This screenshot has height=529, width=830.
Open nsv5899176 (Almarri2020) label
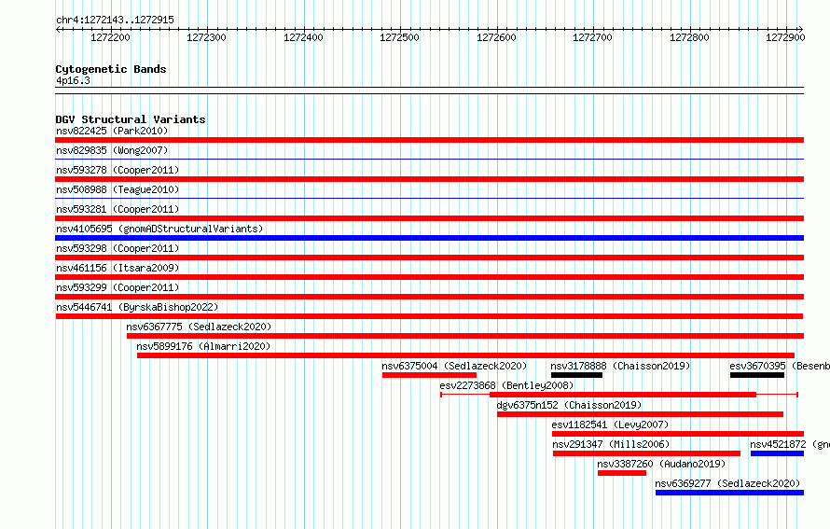pyautogui.click(x=203, y=346)
